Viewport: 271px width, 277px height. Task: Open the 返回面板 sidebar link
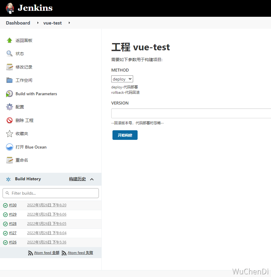(x=24, y=40)
